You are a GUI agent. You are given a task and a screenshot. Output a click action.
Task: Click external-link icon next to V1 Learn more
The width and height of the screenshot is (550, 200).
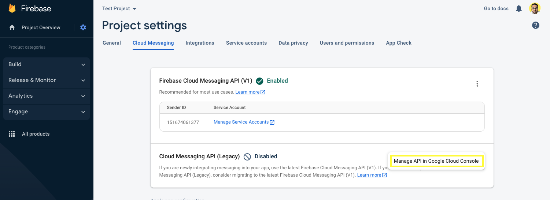263,92
